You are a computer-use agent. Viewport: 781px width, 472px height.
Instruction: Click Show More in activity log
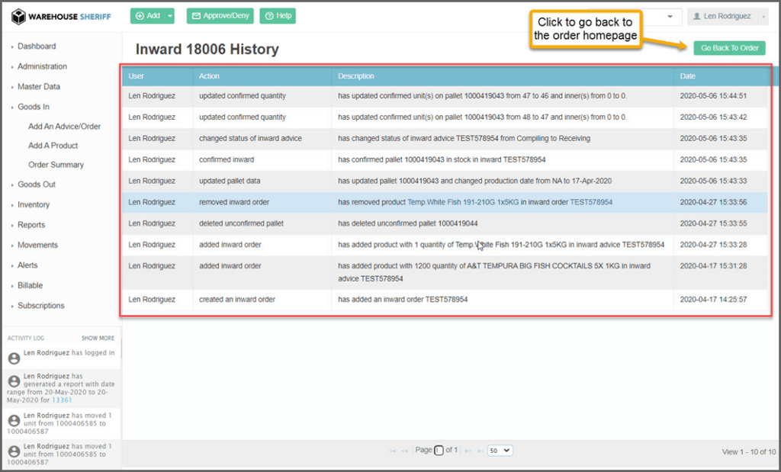click(98, 338)
